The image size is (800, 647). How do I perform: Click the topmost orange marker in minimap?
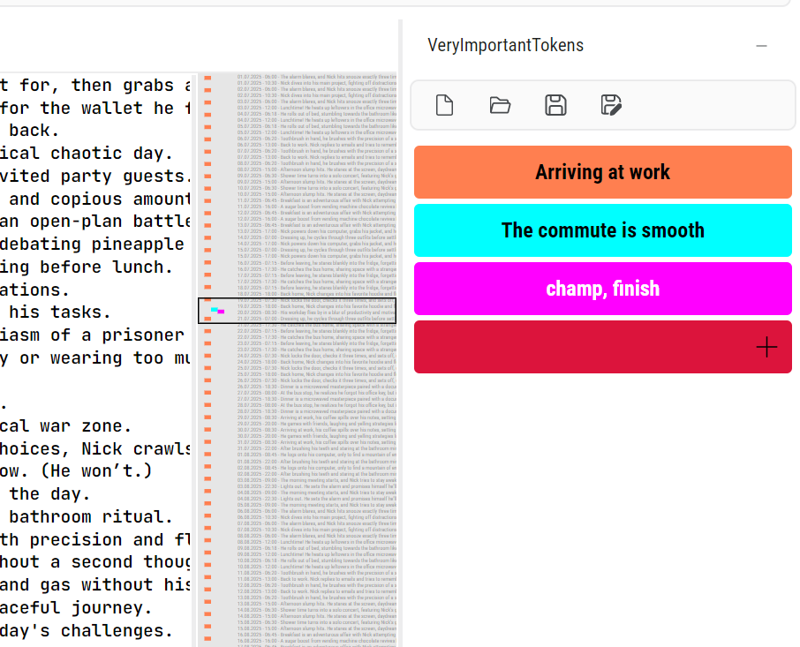(208, 78)
